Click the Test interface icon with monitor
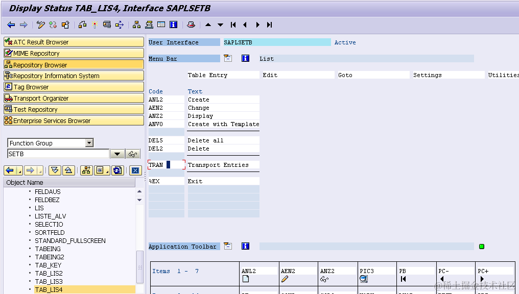Image resolution: width=519 pixels, height=294 pixels. pyautogui.click(x=107, y=25)
